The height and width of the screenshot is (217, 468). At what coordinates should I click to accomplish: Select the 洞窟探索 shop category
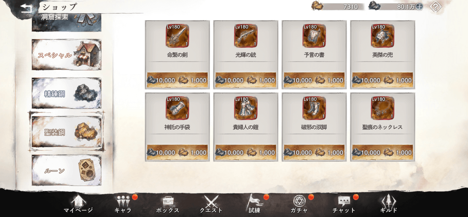click(67, 22)
